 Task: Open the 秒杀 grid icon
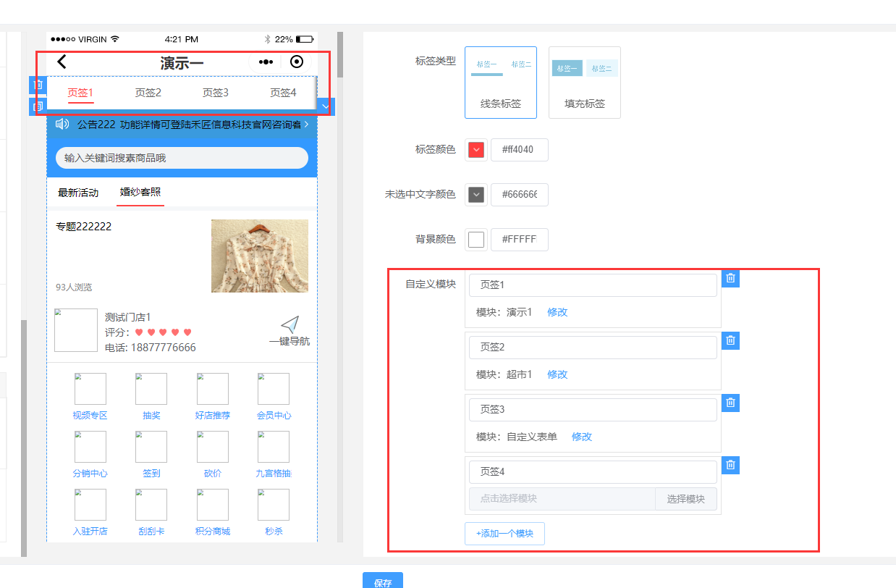(274, 505)
